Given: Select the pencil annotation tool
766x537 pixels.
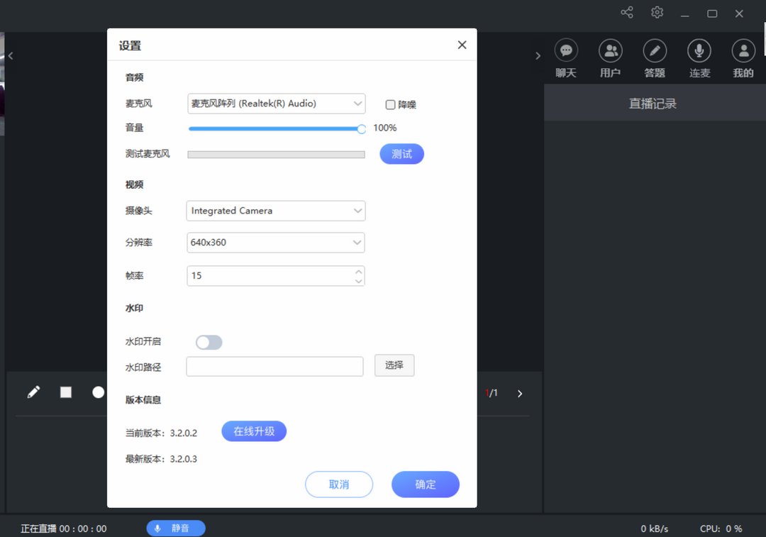Looking at the screenshot, I should click(x=33, y=392).
